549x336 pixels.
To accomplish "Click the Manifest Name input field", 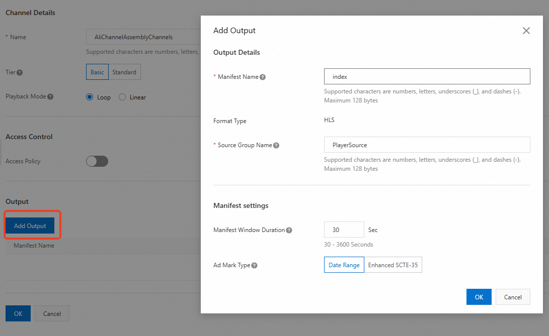I will tap(427, 77).
